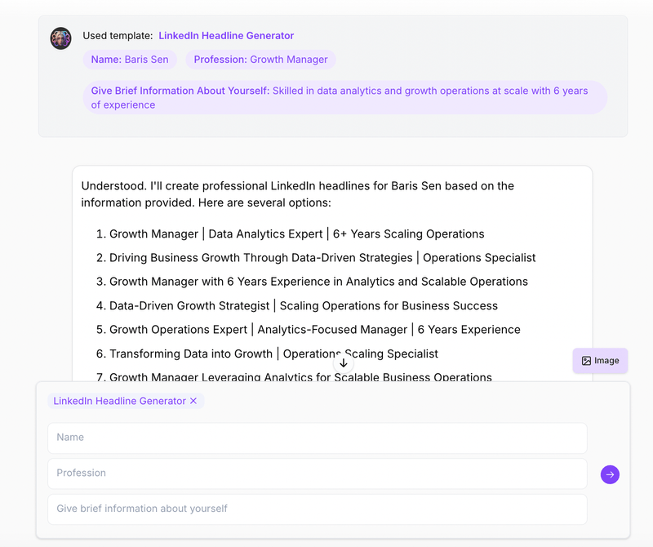Focus the 'Give brief information about yourself' field
This screenshot has height=547, width=653.
(318, 509)
